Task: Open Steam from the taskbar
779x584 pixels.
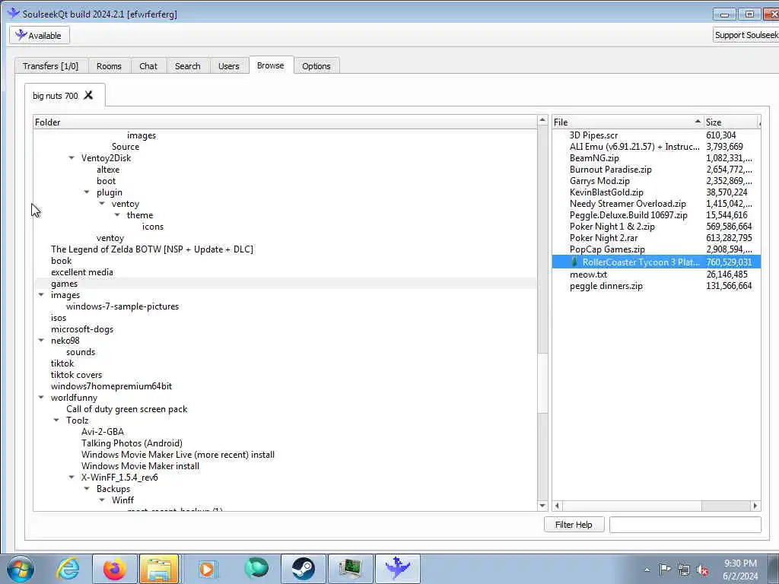Action: 303,569
